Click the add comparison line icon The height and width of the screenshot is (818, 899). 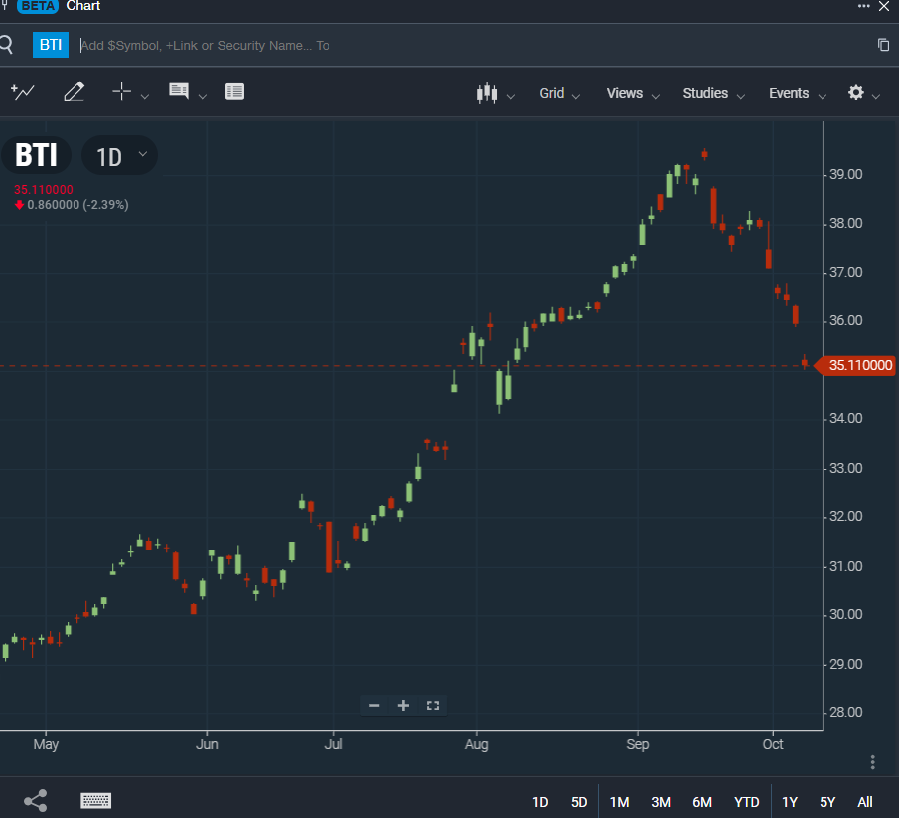coord(23,91)
